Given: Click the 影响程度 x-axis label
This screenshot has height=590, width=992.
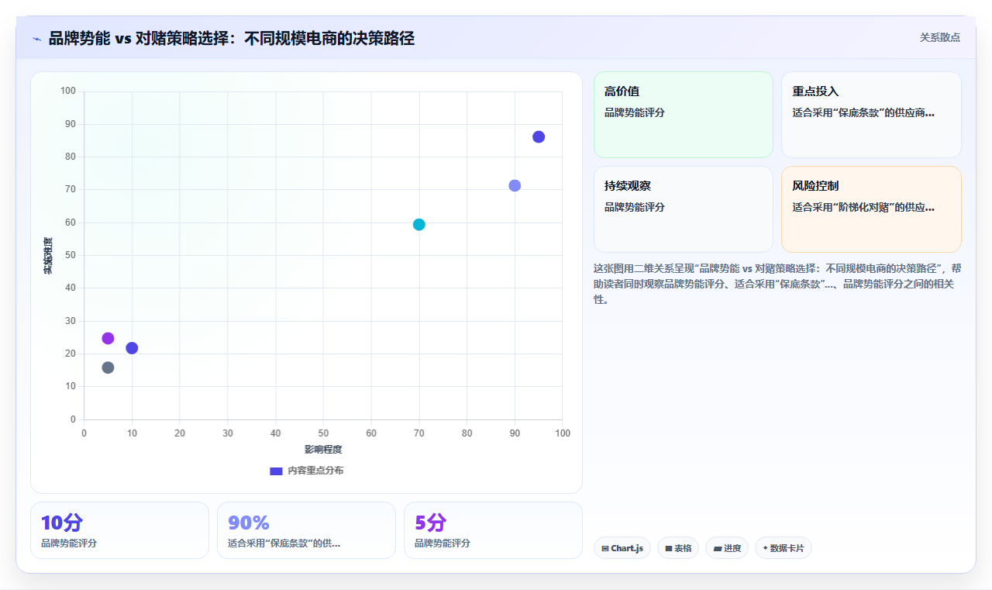Looking at the screenshot, I should [323, 450].
